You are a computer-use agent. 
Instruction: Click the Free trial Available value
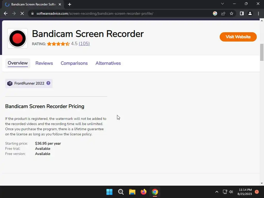coord(43,149)
